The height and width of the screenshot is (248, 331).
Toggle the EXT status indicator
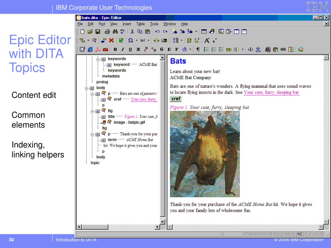pos(258,234)
